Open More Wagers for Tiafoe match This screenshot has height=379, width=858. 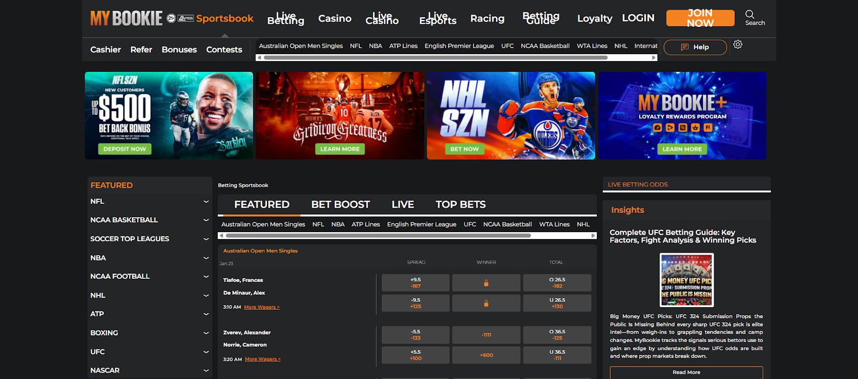tap(262, 307)
